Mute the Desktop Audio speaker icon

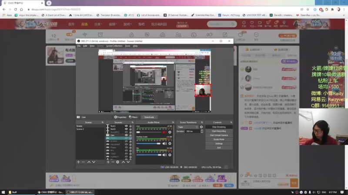point(164,143)
